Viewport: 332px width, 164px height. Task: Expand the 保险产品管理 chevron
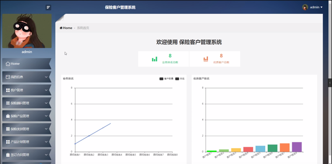pyautogui.click(x=46, y=116)
